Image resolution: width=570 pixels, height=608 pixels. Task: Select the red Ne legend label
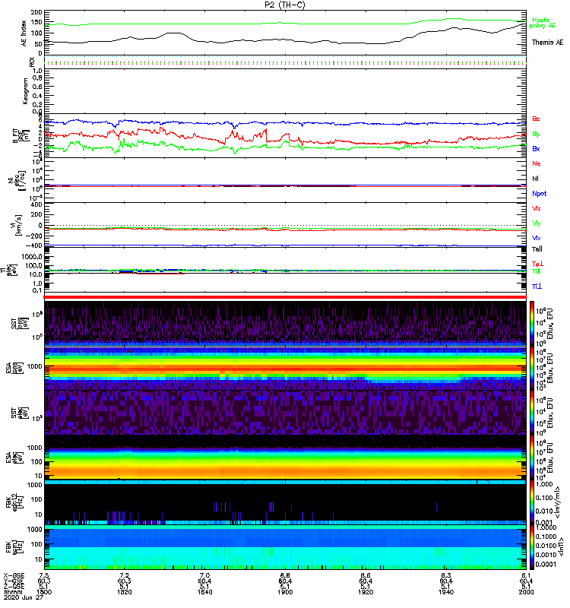click(537, 163)
